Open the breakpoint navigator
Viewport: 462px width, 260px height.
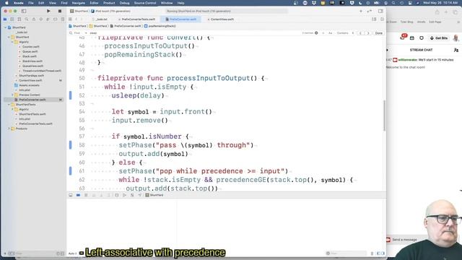pos(55,19)
